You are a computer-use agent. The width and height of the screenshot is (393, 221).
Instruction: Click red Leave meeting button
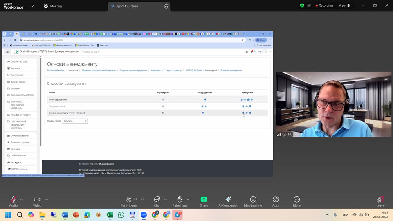coord(380,200)
